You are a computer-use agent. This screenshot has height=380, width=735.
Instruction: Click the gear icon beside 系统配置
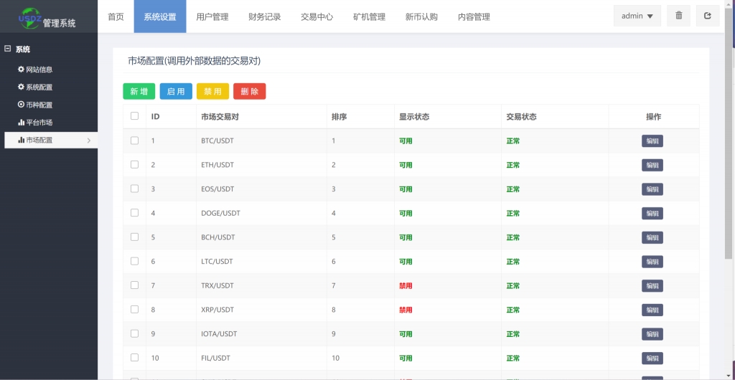click(x=21, y=87)
